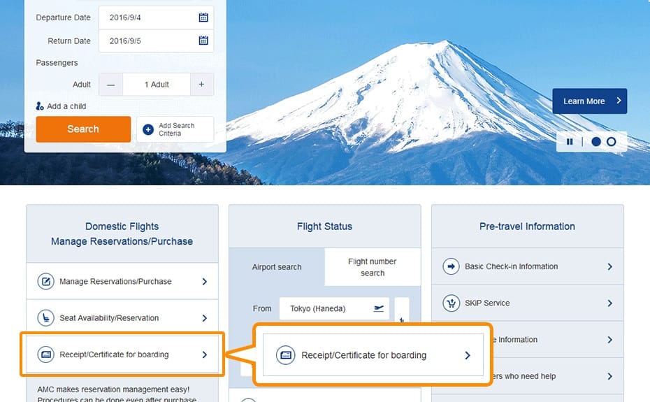This screenshot has height=402, width=650.
Task: Open the Return Date calendar icon
Action: tap(203, 41)
